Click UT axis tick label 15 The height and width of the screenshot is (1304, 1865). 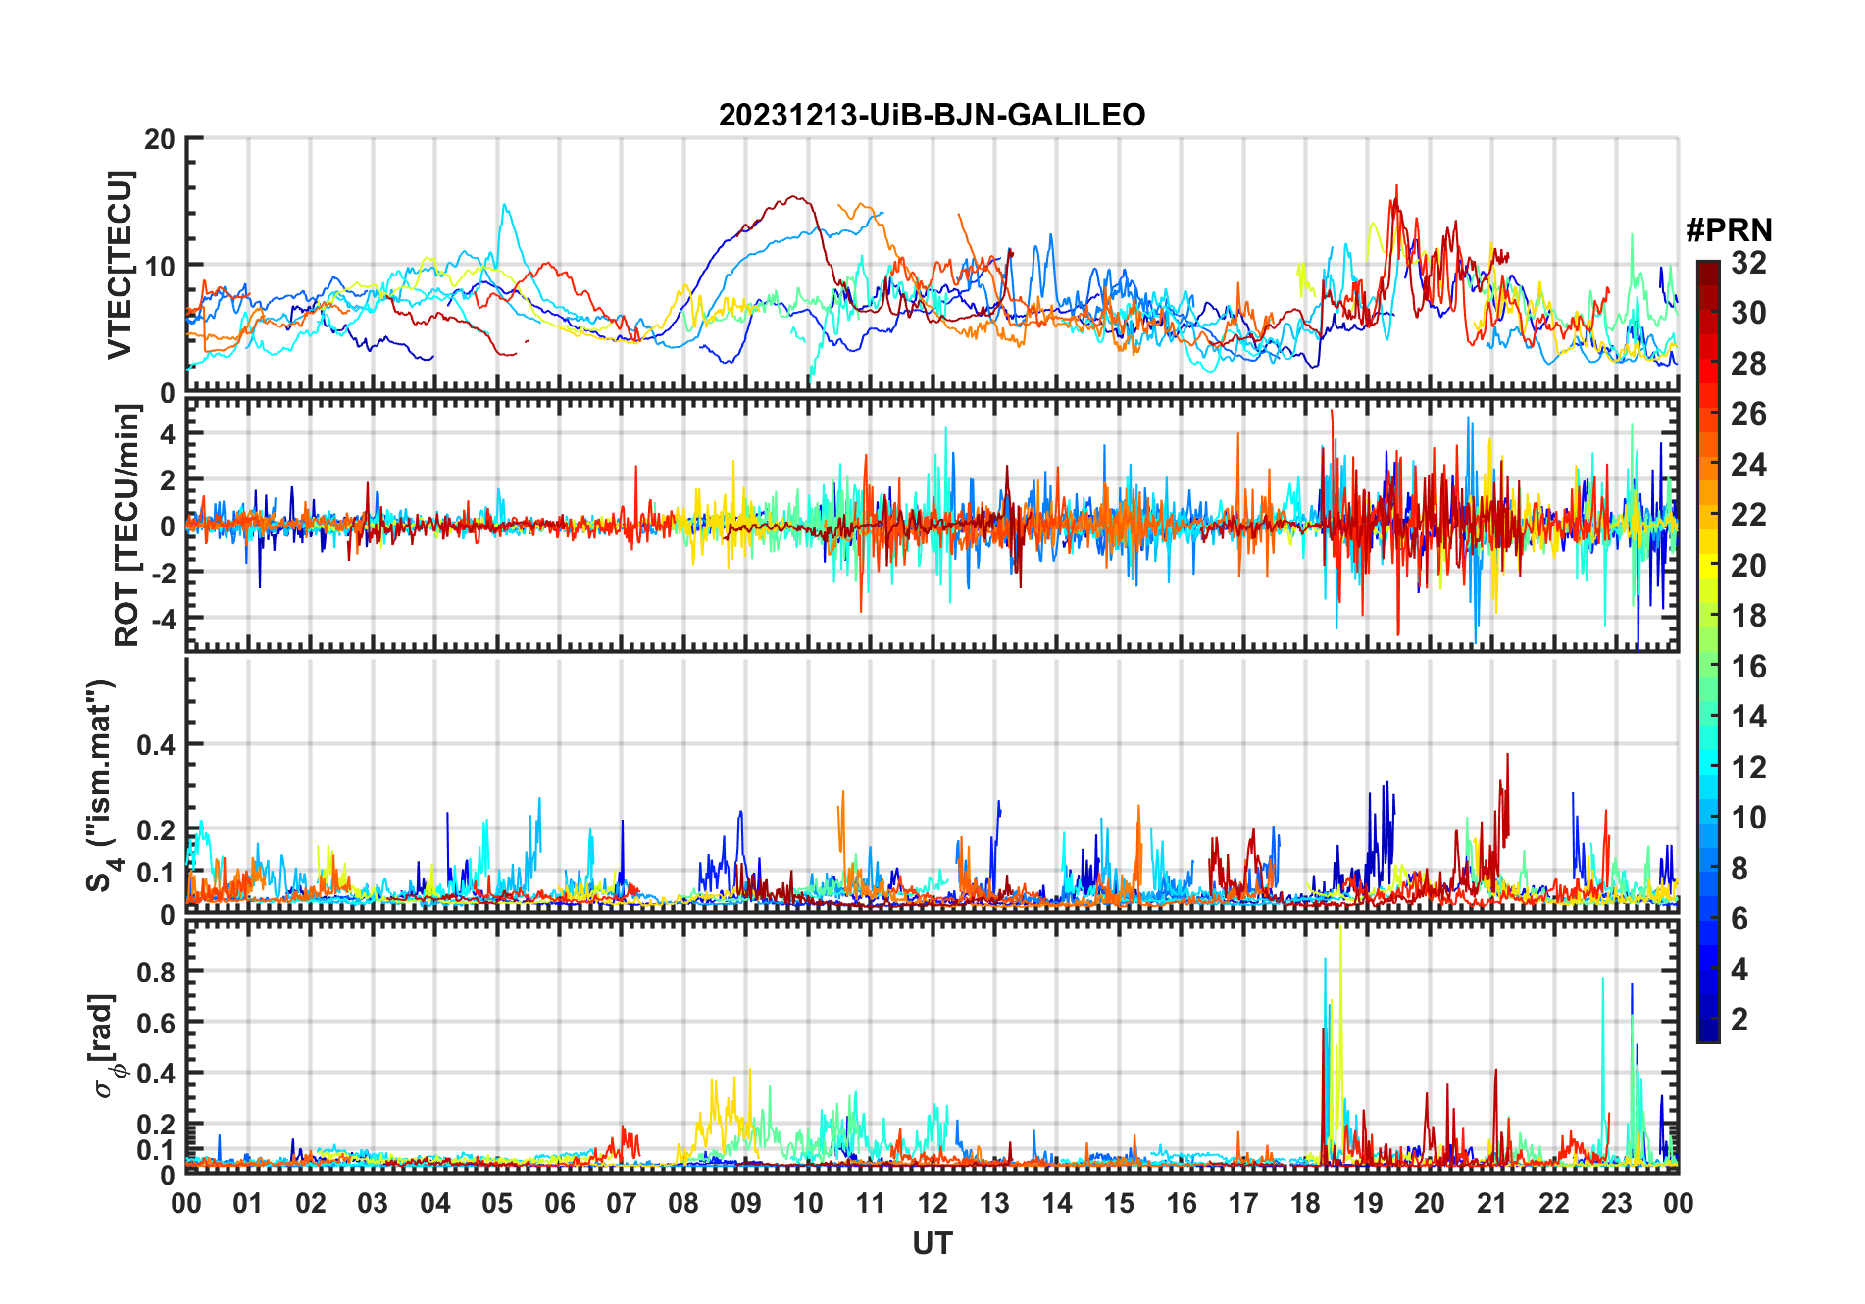tap(1119, 1203)
